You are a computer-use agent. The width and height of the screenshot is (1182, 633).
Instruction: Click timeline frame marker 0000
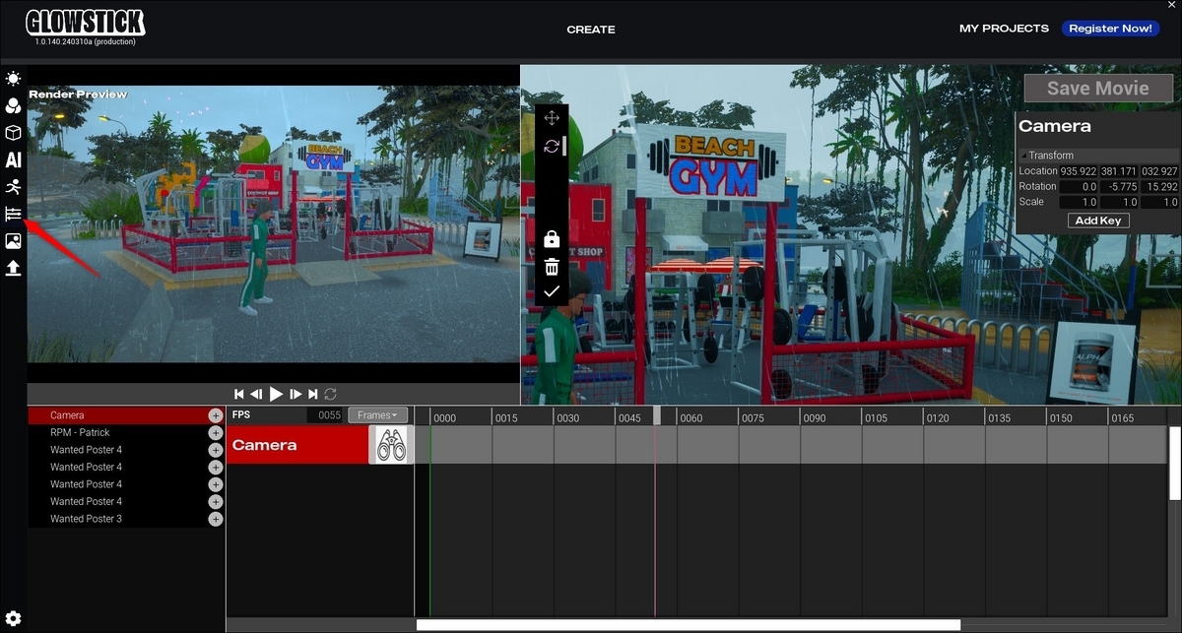(445, 418)
